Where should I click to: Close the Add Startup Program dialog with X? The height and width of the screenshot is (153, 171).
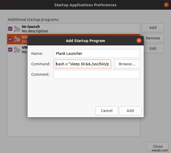(139, 41)
